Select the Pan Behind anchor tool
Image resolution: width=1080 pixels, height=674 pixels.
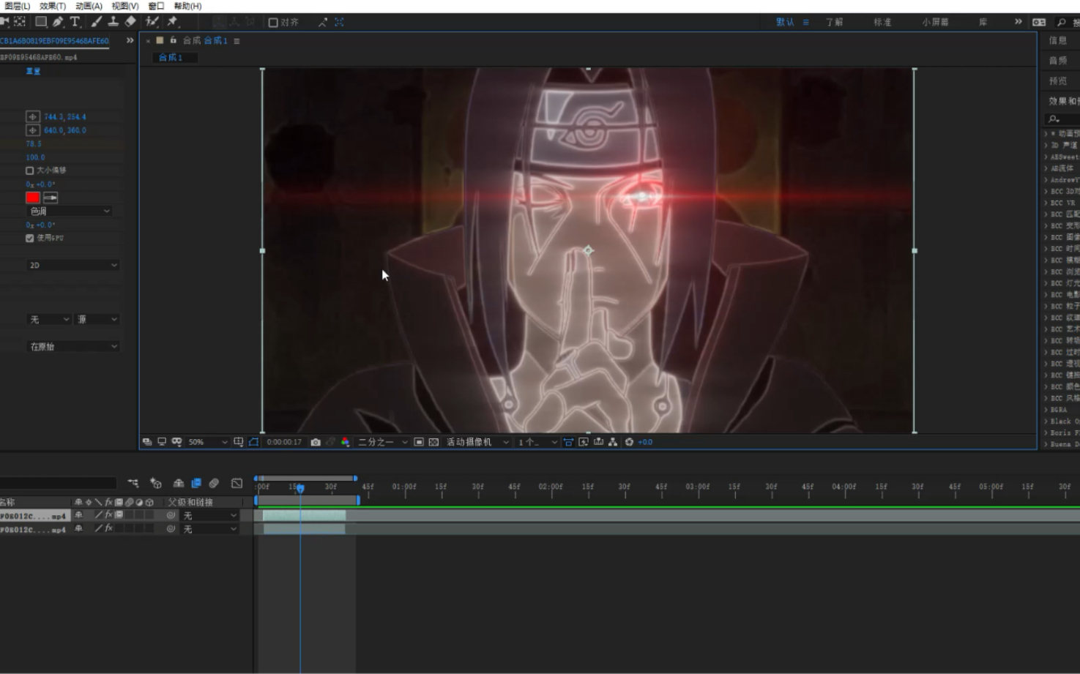click(20, 22)
